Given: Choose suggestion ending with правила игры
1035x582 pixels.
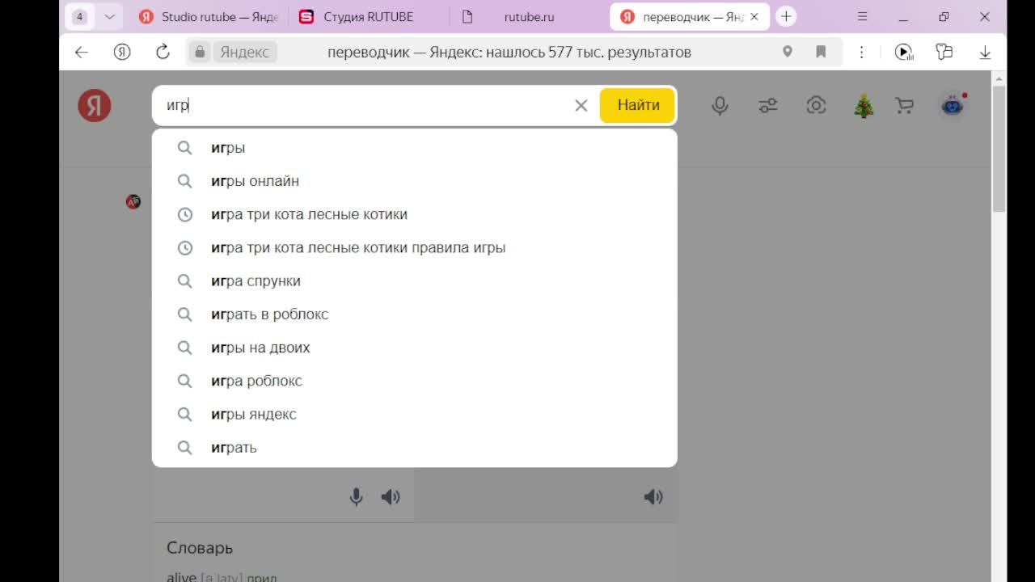Looking at the screenshot, I should pos(414,247).
